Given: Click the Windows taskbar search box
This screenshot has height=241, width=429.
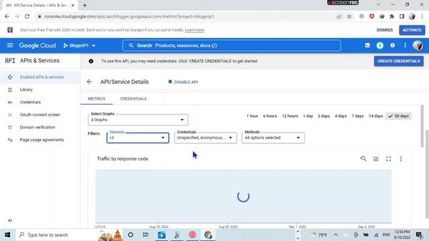Looking at the screenshot, I should click(56, 235).
